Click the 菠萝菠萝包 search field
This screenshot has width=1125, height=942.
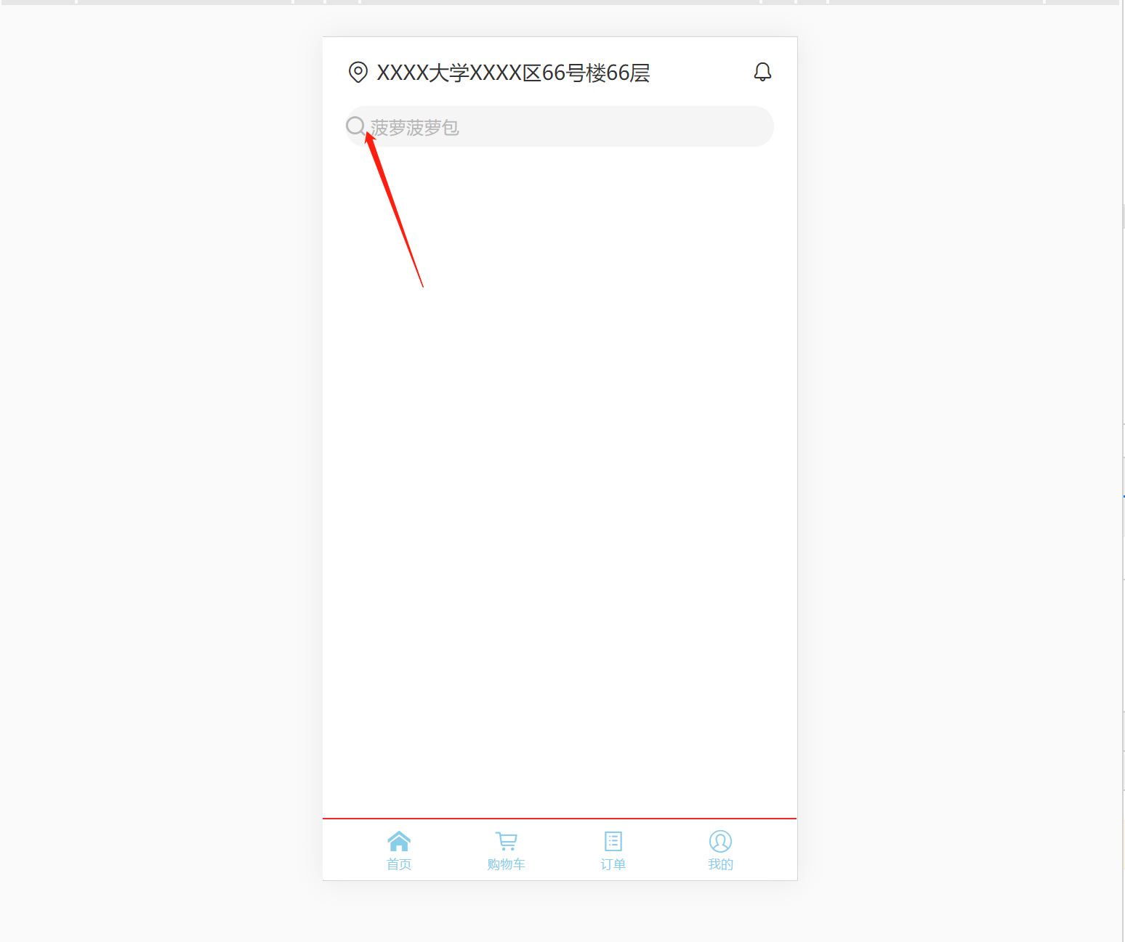(x=560, y=126)
